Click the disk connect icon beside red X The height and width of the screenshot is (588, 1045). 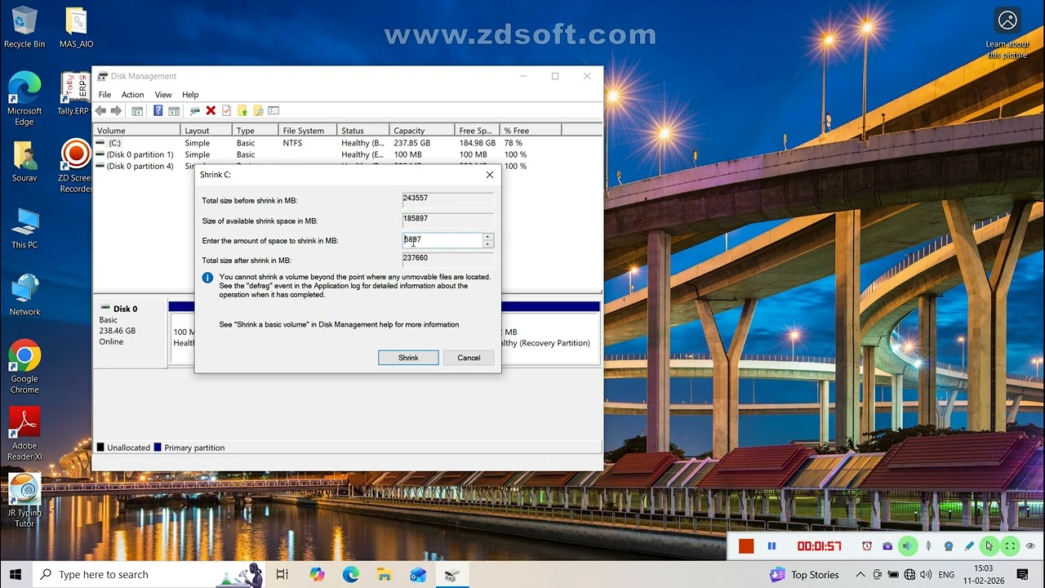[x=194, y=110]
